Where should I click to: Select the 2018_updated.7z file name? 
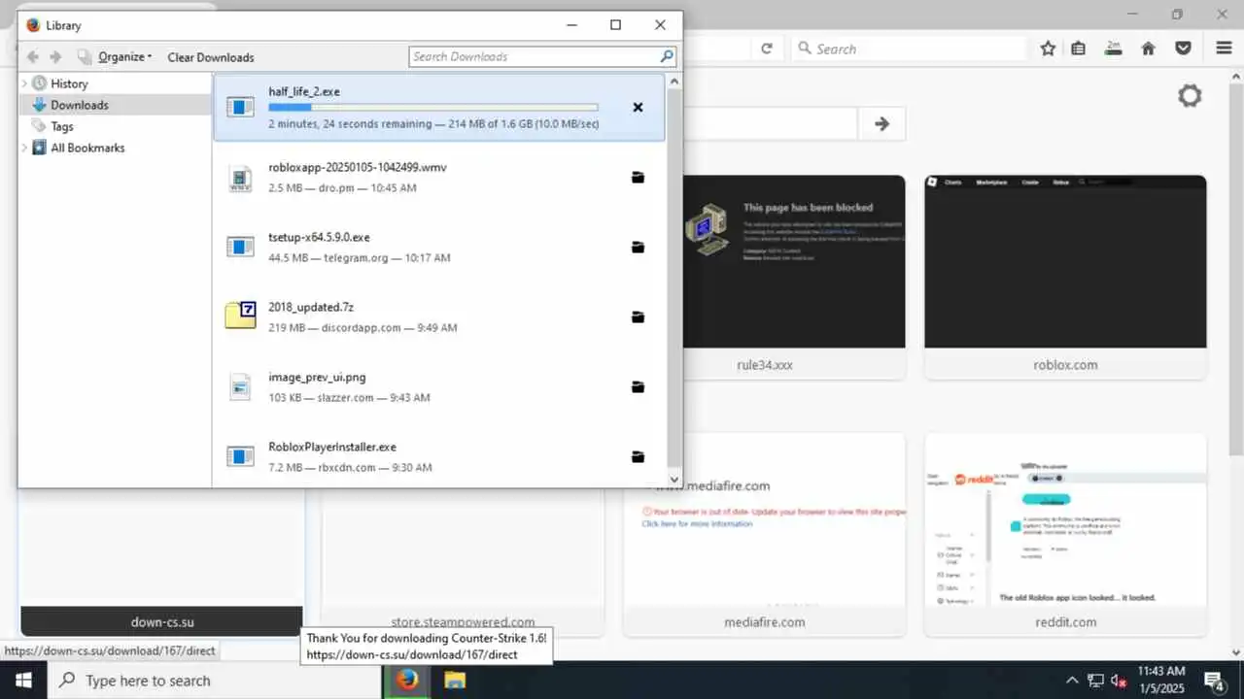[x=311, y=307]
